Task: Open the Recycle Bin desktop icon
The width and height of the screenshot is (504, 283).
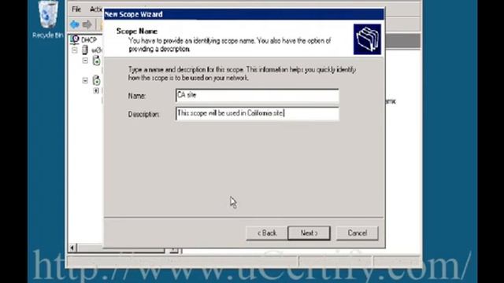Action: tap(48, 19)
